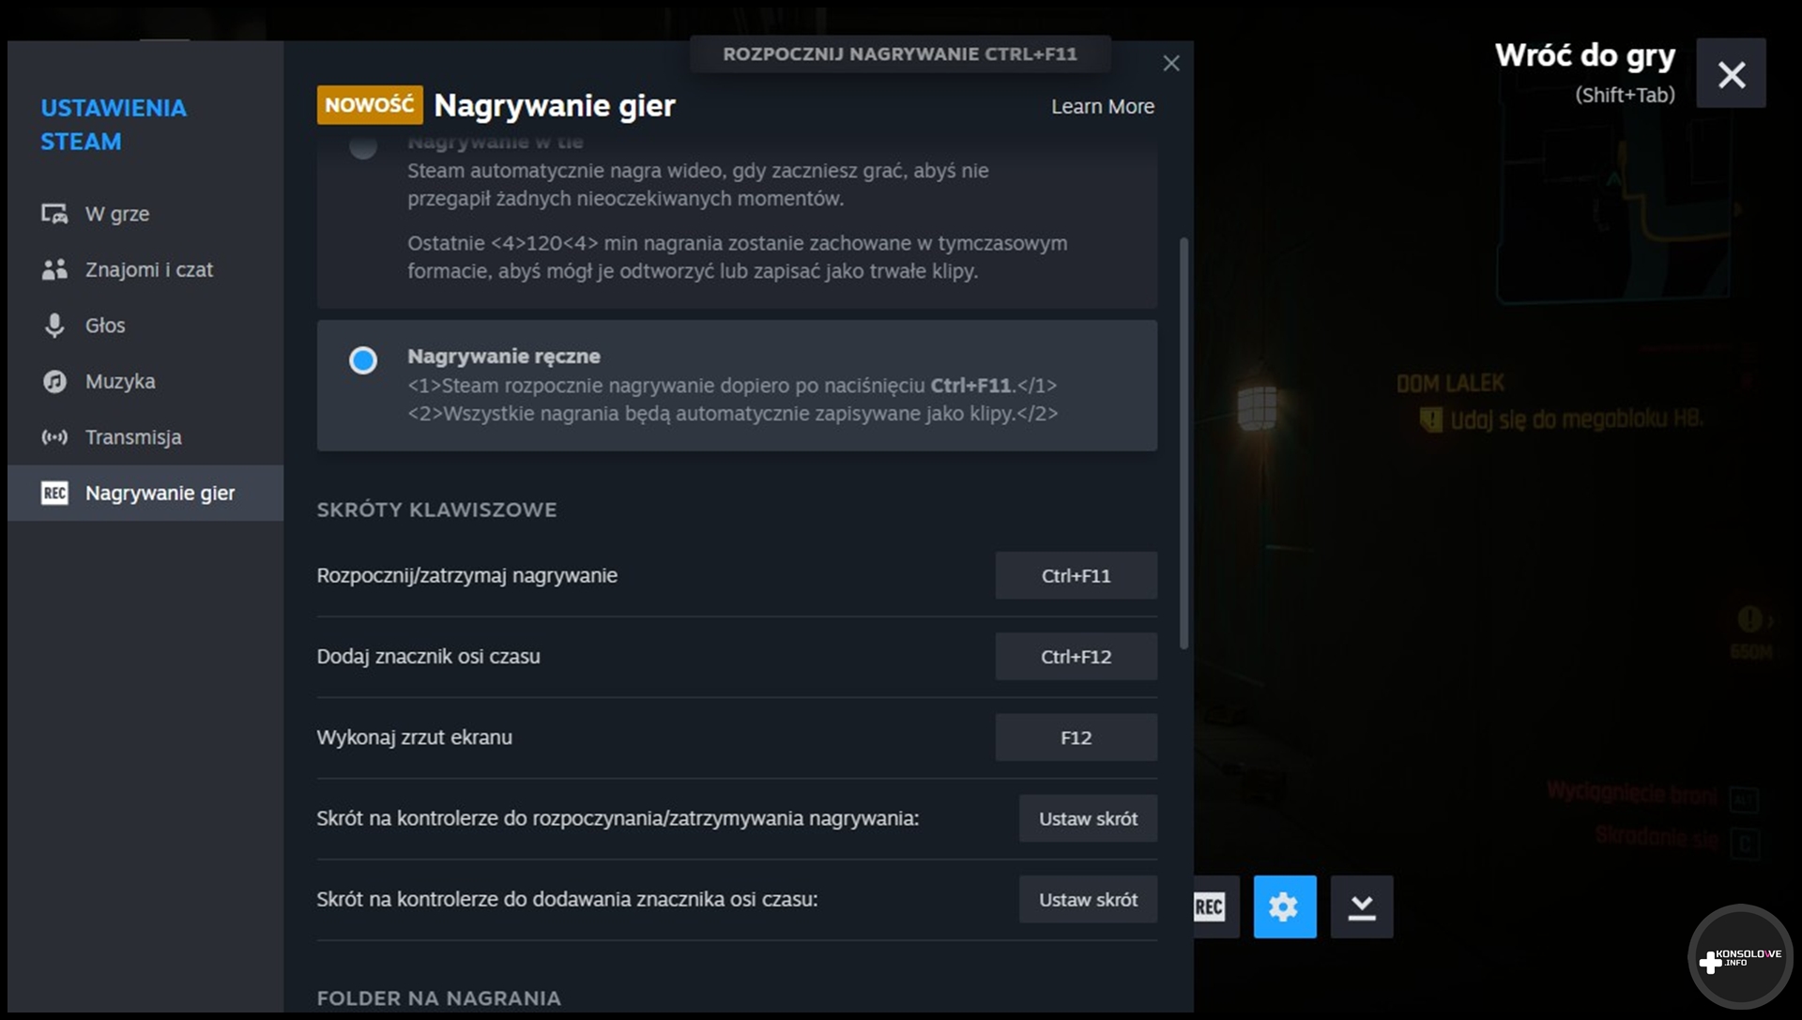
Task: Click 'Ustaw skrót' for controller timeline marker
Action: [1088, 900]
